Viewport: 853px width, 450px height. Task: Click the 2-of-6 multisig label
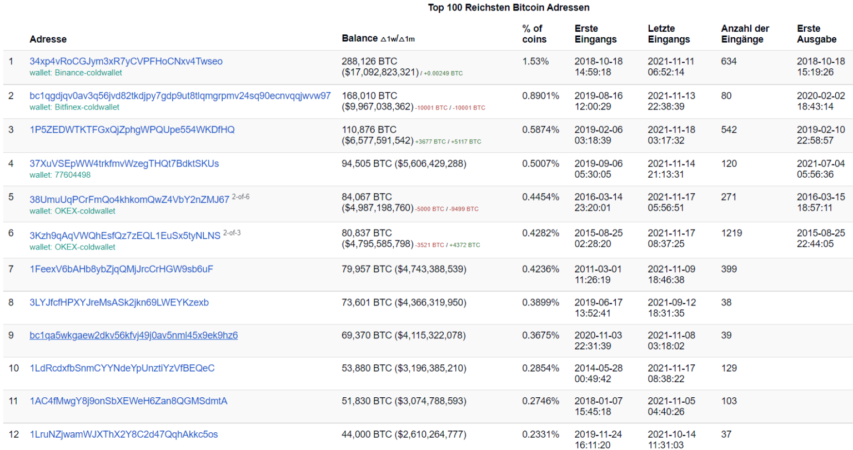[240, 197]
